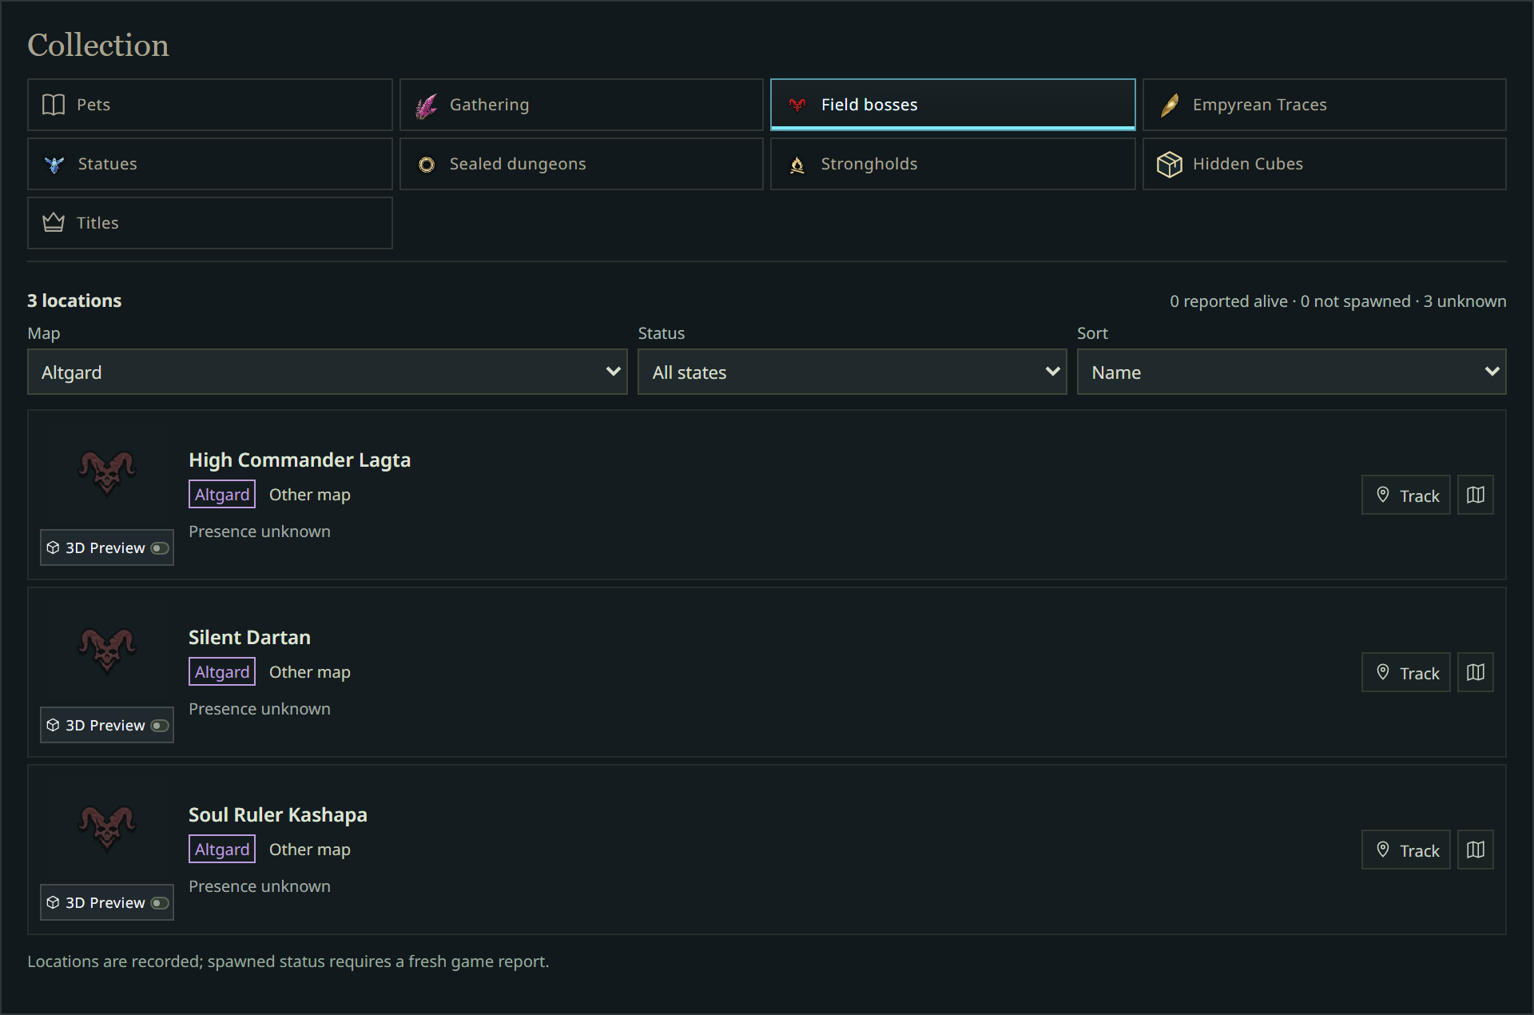Click the Collection page heading
1534x1015 pixels.
coord(98,45)
